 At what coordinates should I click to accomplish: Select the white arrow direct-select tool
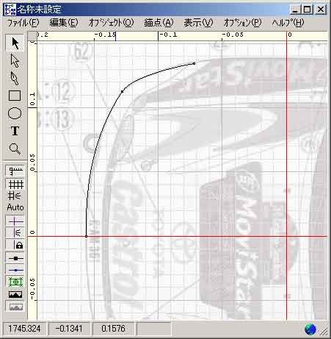point(15,60)
